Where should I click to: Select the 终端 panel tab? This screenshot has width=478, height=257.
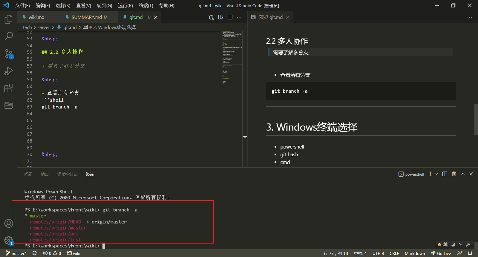click(90, 174)
